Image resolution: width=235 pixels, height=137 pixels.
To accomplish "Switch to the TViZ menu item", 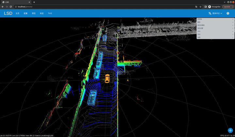I will tap(50, 13).
